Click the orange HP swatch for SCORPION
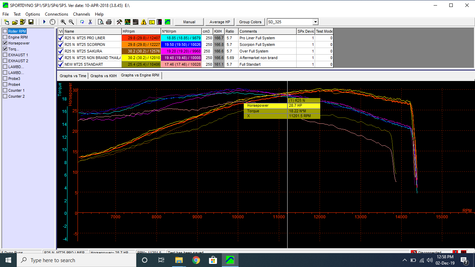 (141, 44)
